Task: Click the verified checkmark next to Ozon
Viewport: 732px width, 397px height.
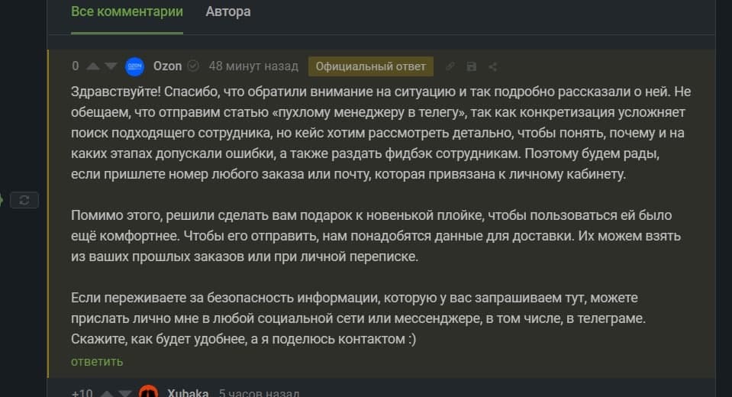Action: [x=193, y=66]
